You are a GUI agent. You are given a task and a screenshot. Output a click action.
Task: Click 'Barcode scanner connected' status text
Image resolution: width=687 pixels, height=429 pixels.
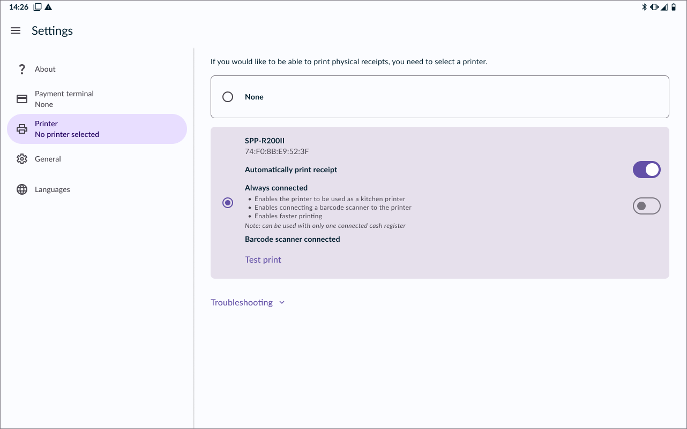tap(293, 239)
